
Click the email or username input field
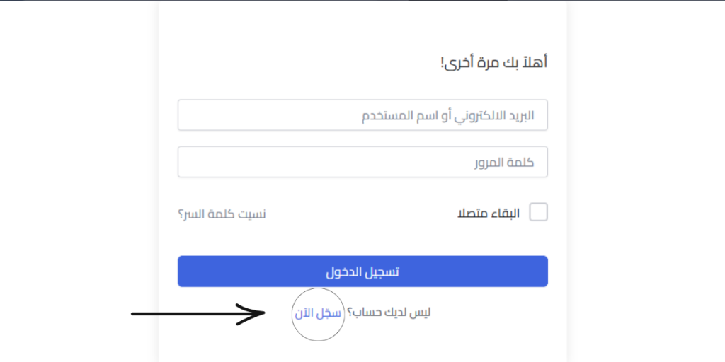click(362, 115)
